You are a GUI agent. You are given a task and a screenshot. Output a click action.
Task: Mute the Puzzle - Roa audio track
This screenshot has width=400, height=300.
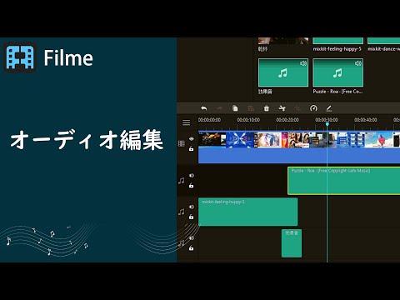pyautogui.click(x=192, y=176)
